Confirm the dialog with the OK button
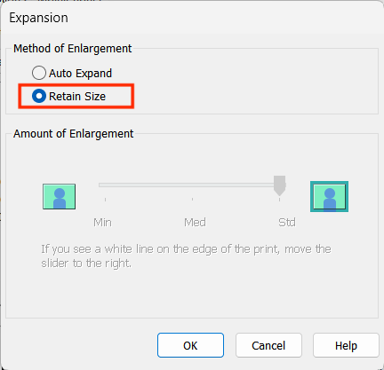384x370 pixels. 190,345
